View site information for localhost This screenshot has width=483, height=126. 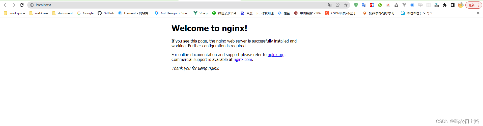[x=32, y=5]
